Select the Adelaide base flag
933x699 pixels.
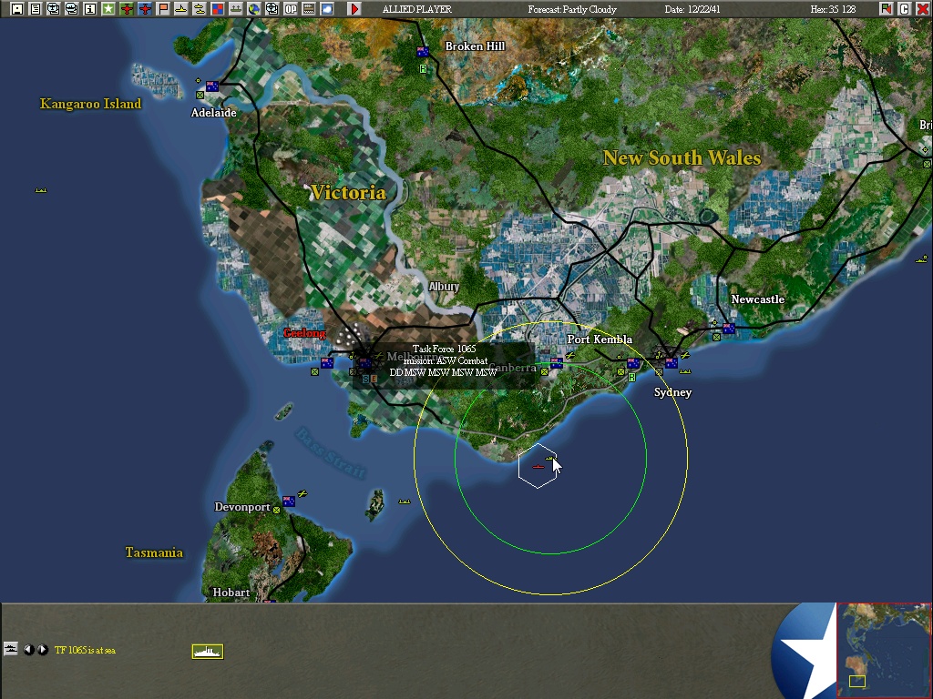211,86
